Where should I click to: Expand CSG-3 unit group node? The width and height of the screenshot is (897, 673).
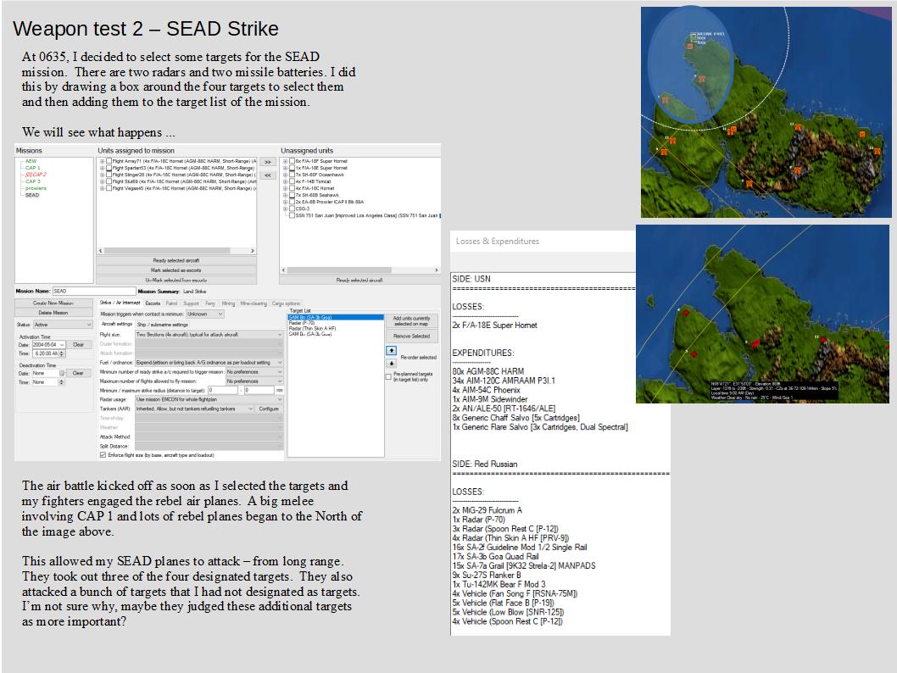tap(285, 209)
